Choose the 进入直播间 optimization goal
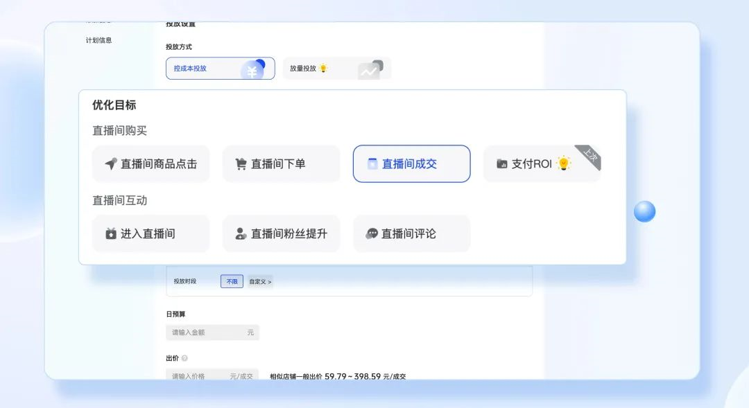The height and width of the screenshot is (408, 749). click(150, 234)
